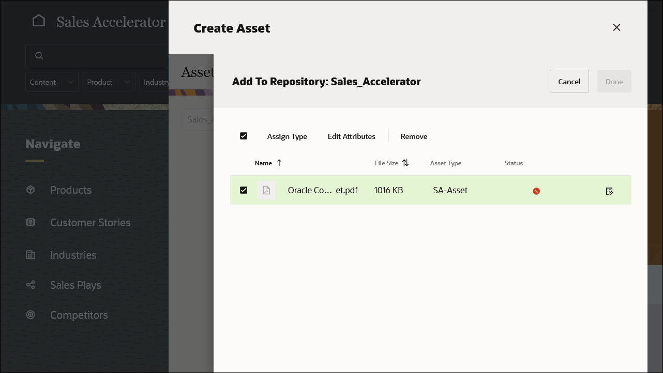The width and height of the screenshot is (663, 373).
Task: Open the edit attributes icon at the row end
Action: coord(609,191)
